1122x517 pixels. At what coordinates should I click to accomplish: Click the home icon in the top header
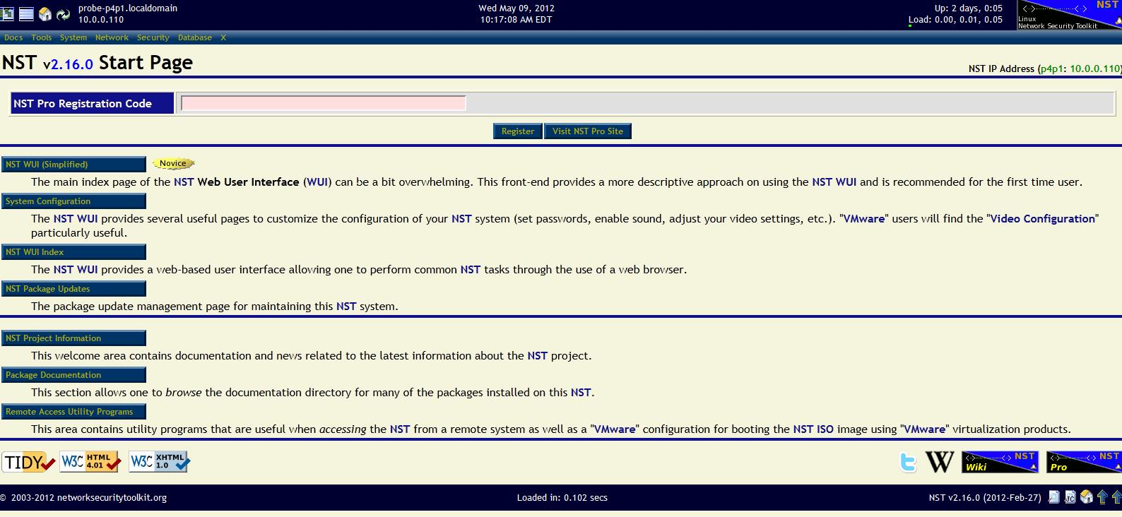pos(45,14)
